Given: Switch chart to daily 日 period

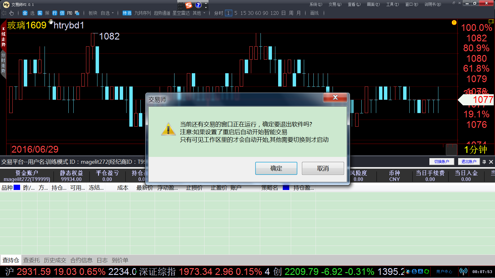Looking at the screenshot, I should tap(283, 13).
